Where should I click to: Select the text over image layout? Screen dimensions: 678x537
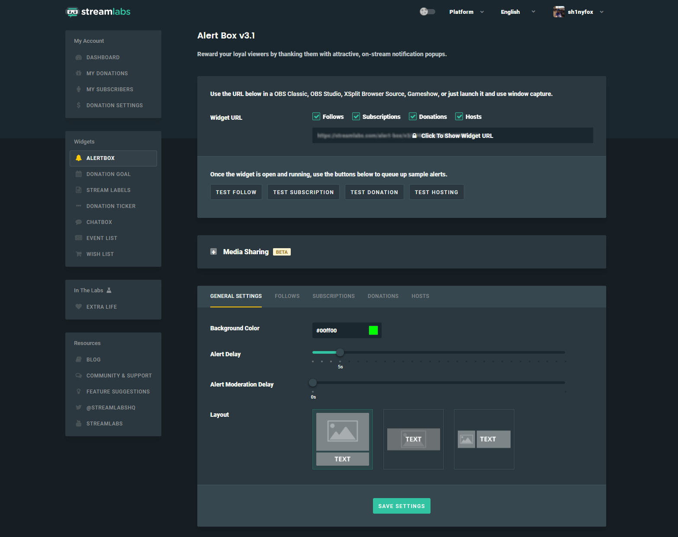[414, 439]
